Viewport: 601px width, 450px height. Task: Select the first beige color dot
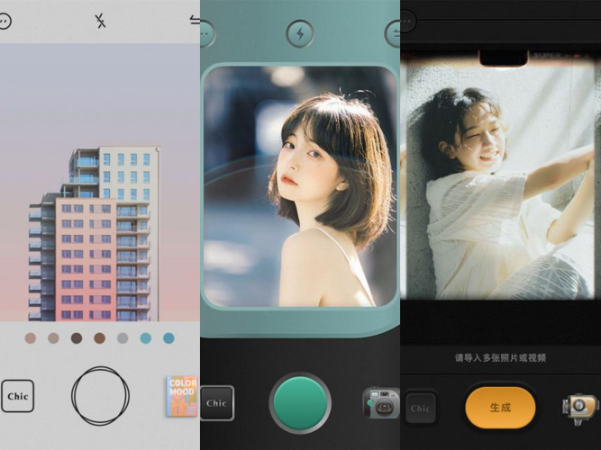tap(31, 338)
